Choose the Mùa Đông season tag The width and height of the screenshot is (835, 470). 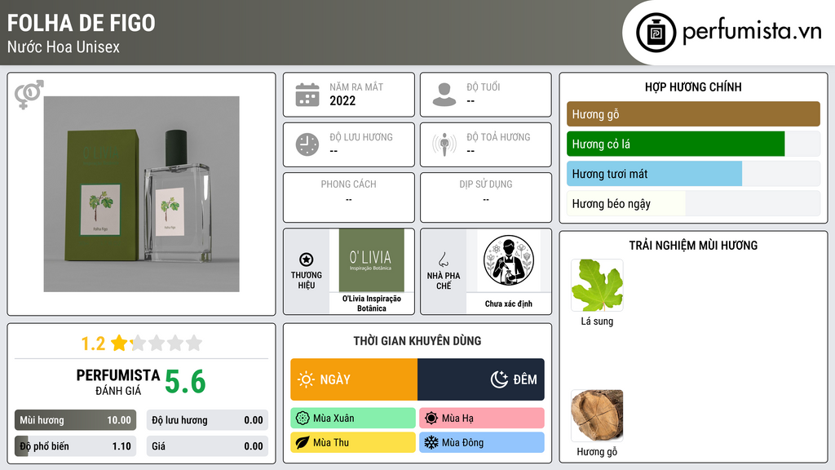pyautogui.click(x=482, y=442)
